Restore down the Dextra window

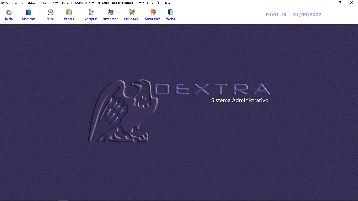tap(339, 3)
